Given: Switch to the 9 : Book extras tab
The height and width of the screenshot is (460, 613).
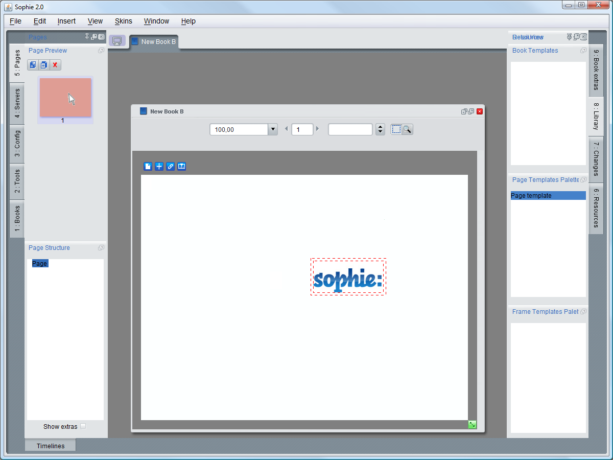Looking at the screenshot, I should click(596, 71).
